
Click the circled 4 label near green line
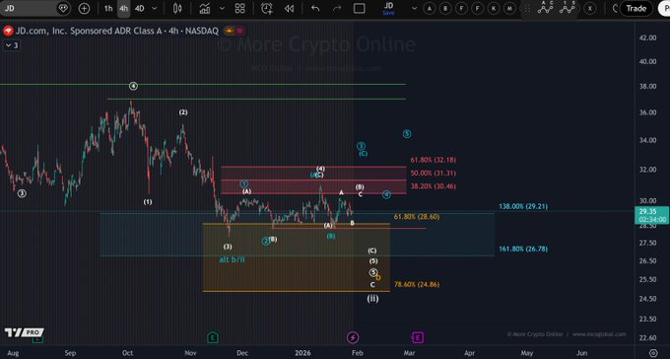(x=133, y=86)
